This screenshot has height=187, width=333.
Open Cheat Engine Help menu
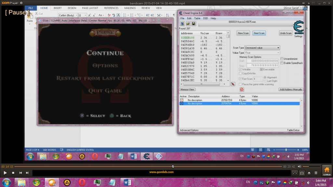(x=213, y=18)
